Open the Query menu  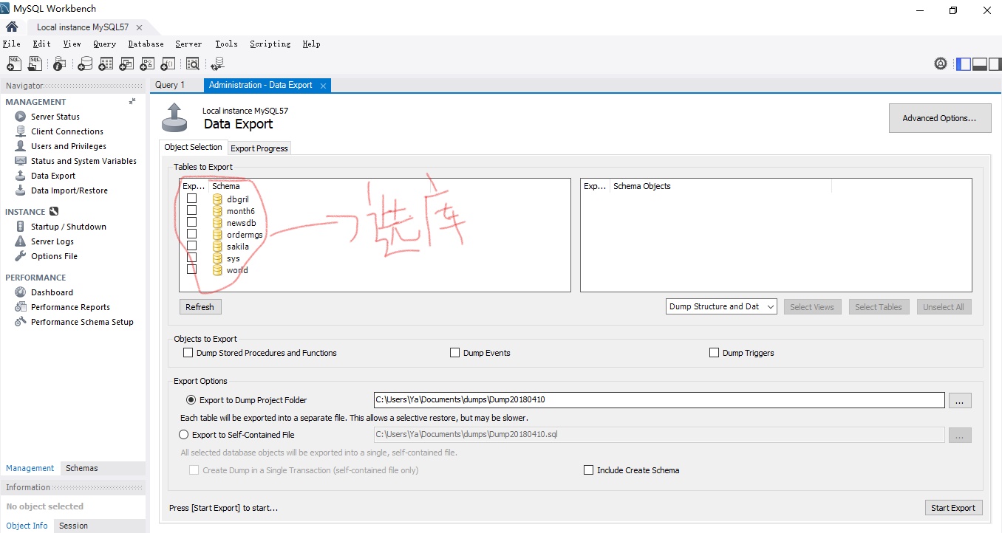[x=104, y=44]
